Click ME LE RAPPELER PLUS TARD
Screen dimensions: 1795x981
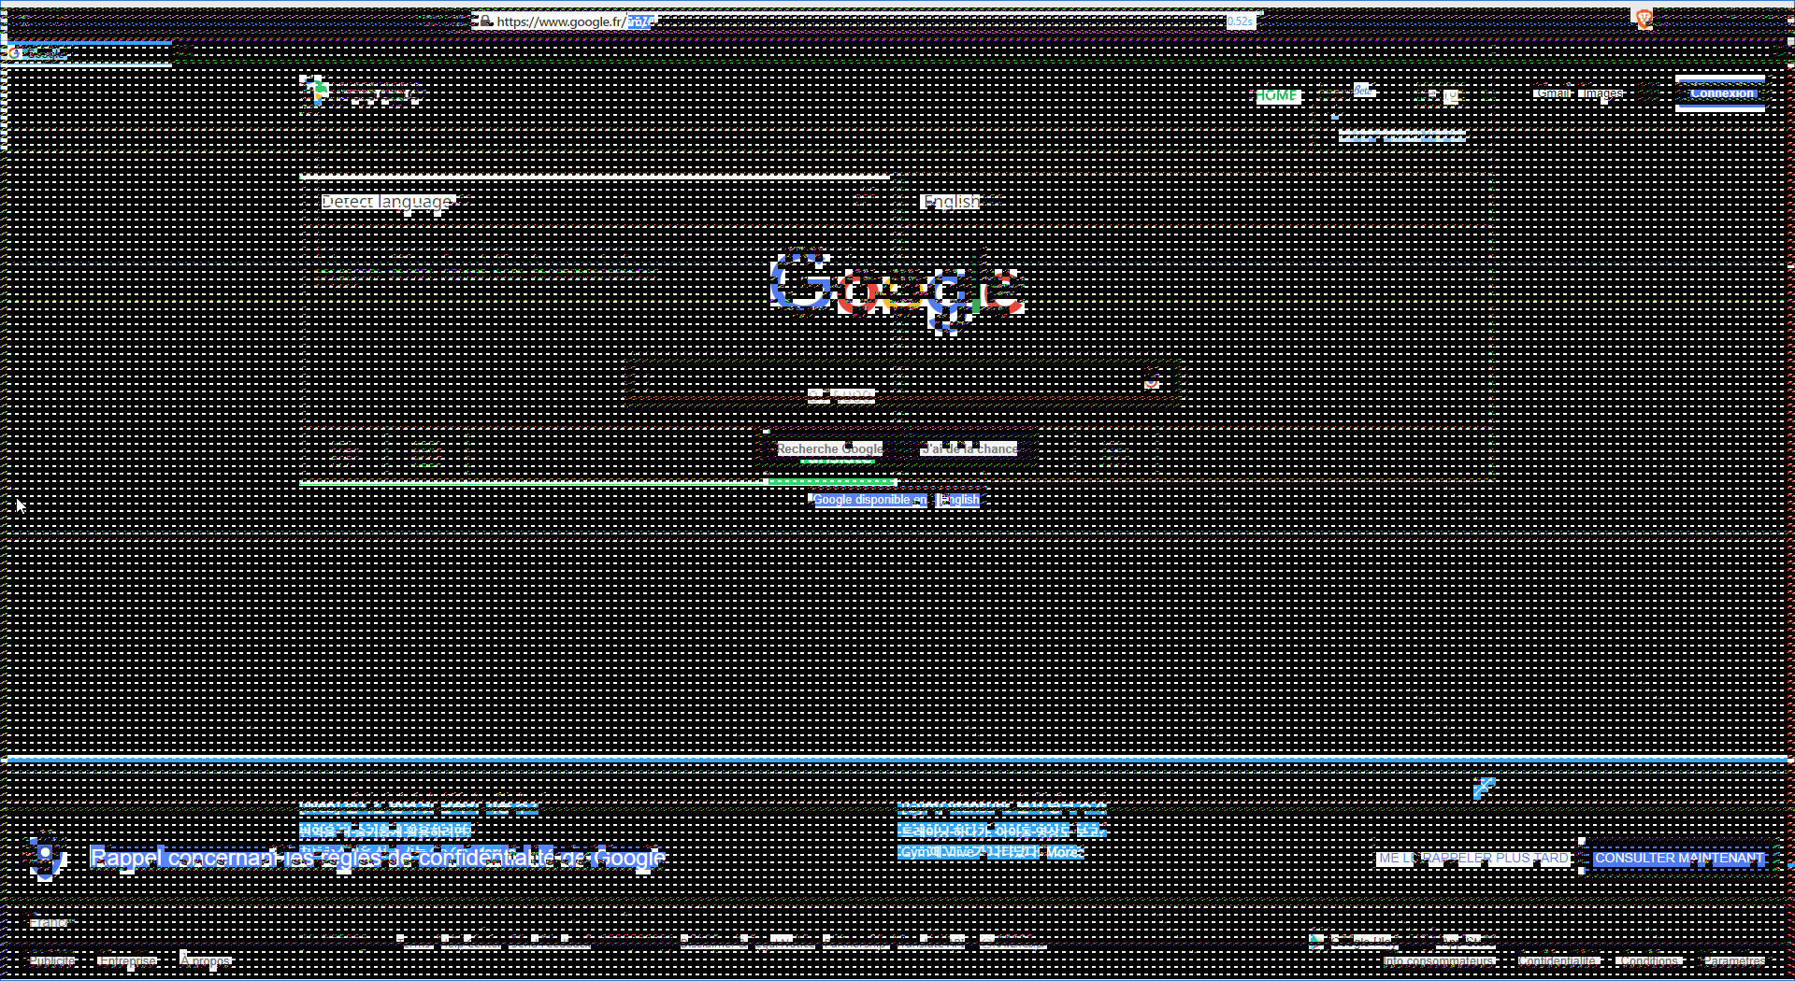1473,858
